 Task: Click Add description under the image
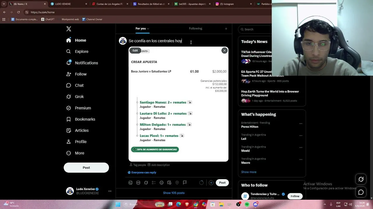159,165
